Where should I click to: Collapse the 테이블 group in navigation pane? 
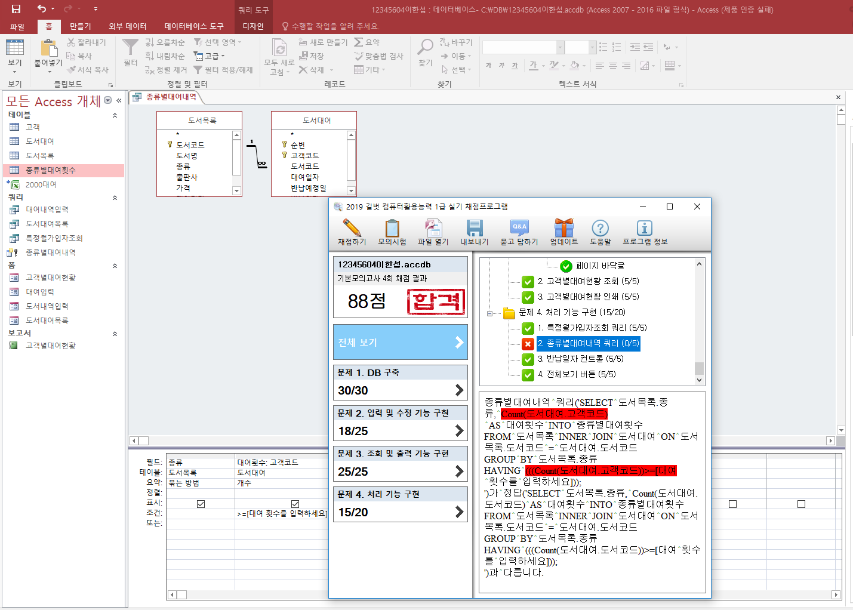tap(115, 115)
